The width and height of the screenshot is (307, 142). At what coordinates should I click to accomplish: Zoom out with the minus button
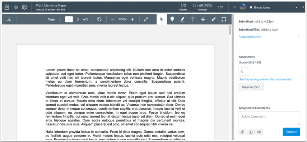113,19
